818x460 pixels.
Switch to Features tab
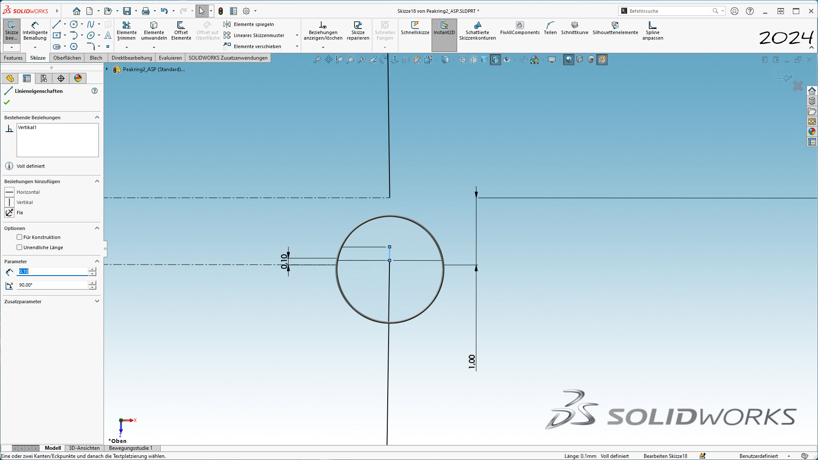click(x=13, y=58)
